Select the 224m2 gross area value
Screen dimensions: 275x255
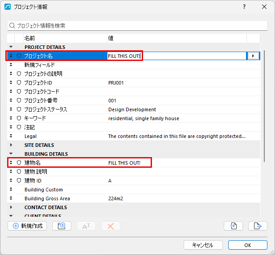[x=115, y=198]
